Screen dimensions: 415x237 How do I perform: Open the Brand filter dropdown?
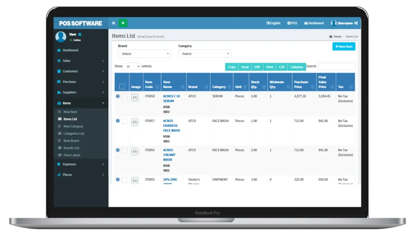144,54
